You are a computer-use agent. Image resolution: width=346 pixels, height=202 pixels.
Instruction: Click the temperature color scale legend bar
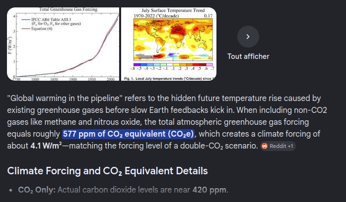(x=173, y=65)
